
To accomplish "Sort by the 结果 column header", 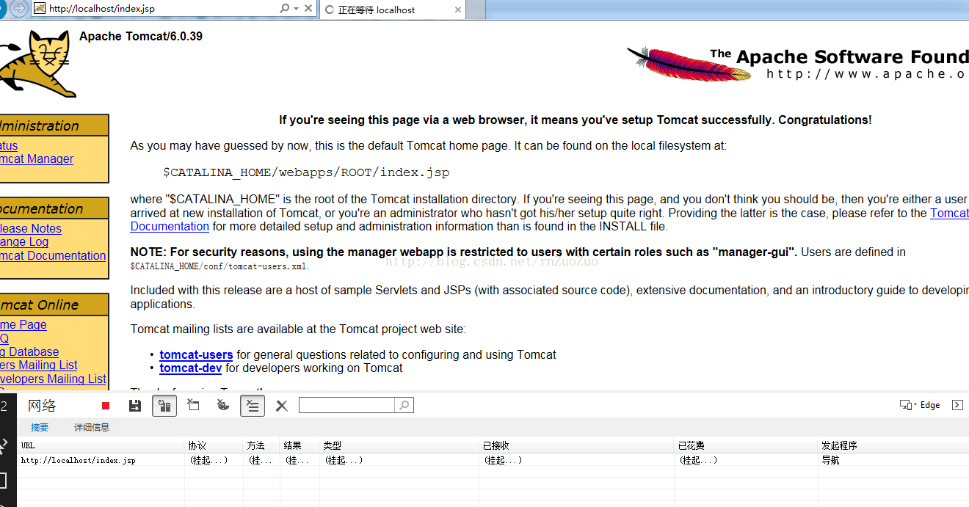I will 300,445.
